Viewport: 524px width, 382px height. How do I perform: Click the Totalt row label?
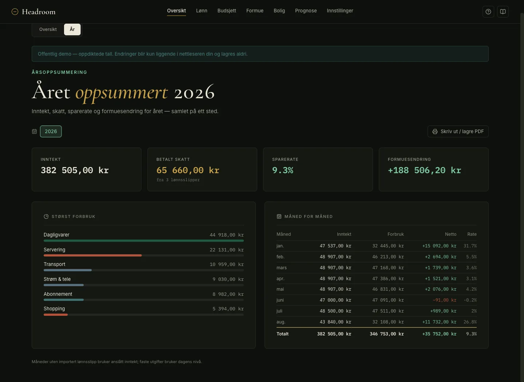(283, 334)
